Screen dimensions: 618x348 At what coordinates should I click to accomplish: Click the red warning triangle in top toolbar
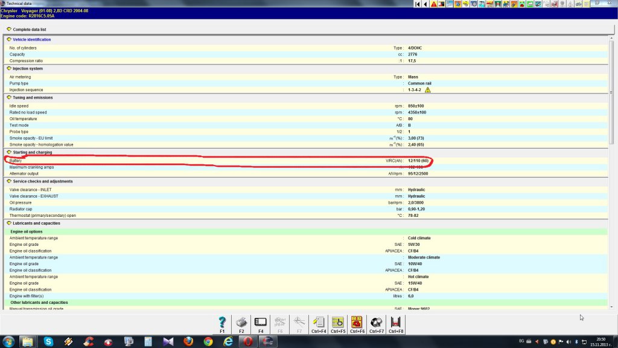(x=434, y=4)
